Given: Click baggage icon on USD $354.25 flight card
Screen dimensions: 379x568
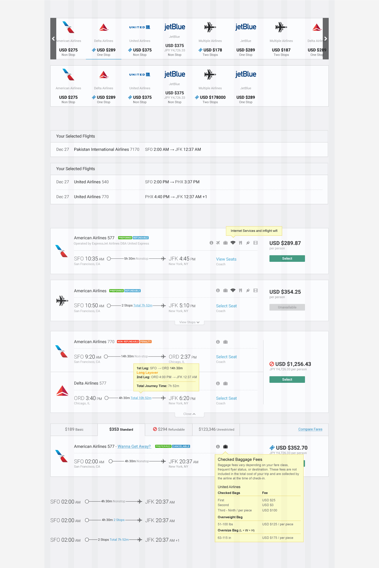Looking at the screenshot, I should (x=225, y=291).
